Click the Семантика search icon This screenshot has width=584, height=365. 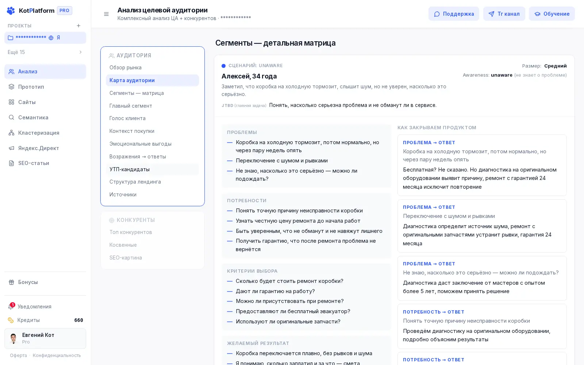point(11,118)
